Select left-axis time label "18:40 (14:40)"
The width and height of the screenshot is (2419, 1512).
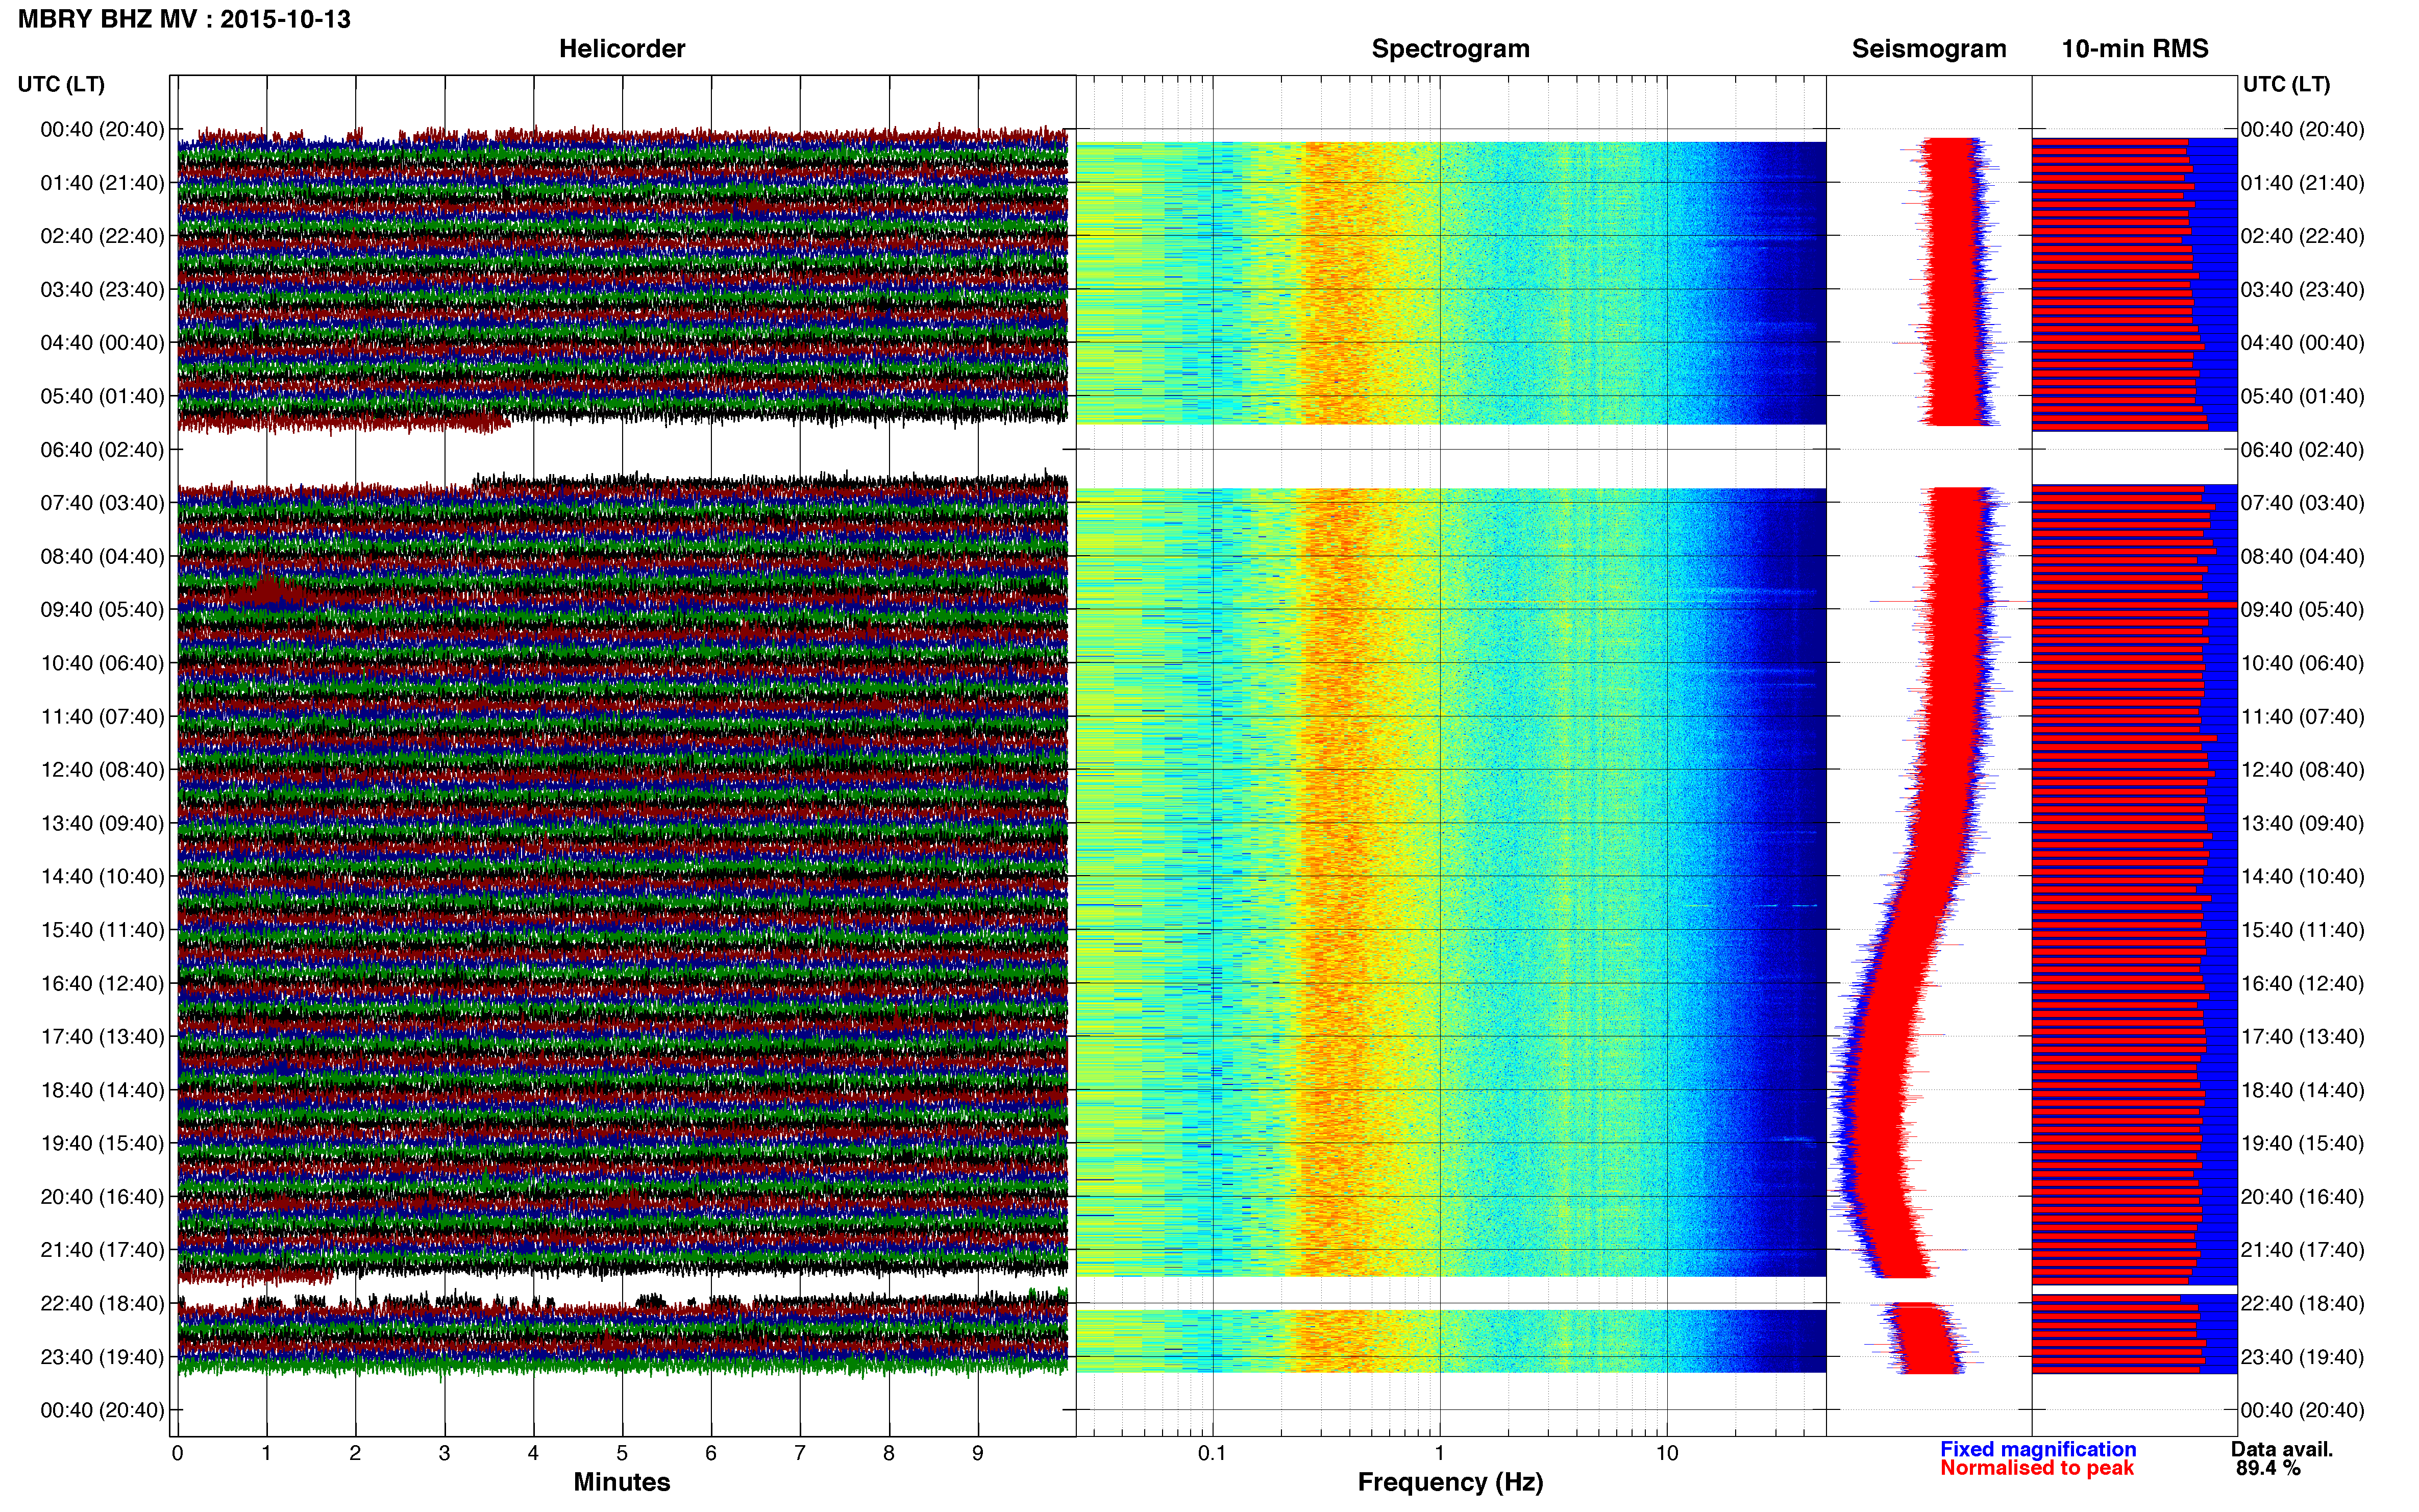coord(102,1090)
